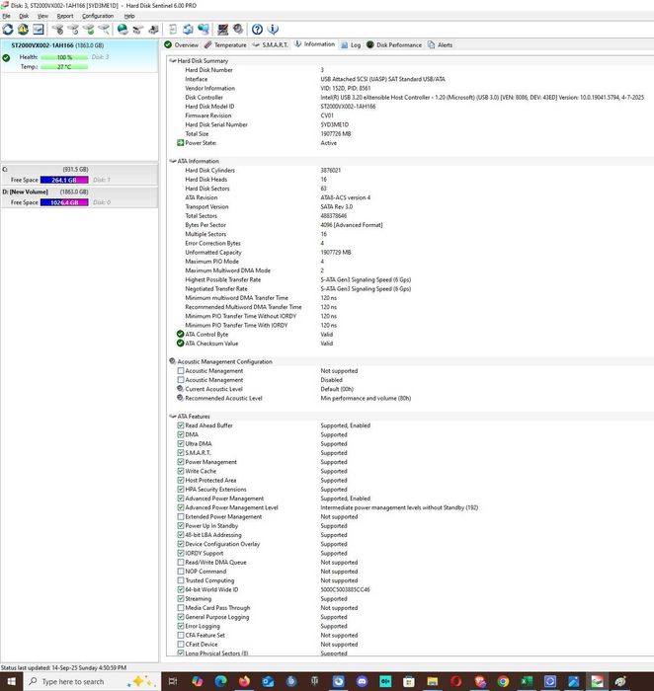Image resolution: width=654 pixels, height=691 pixels.
Task: Click the first hard disk test toolbar icon
Action: coord(57,30)
